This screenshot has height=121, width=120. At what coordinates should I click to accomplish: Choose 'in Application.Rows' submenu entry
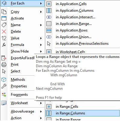coord(83,30)
